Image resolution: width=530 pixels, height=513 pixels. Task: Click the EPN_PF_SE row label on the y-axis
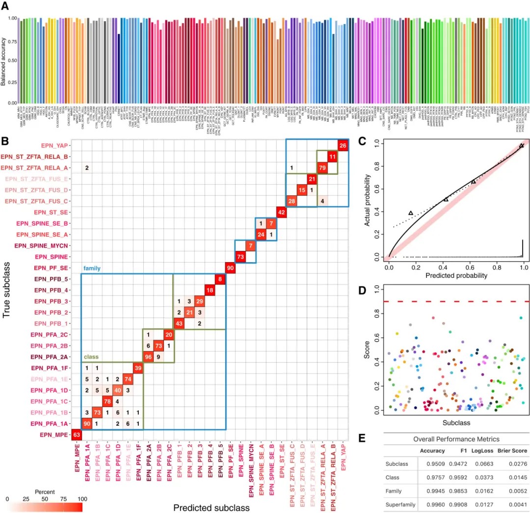tap(51, 268)
